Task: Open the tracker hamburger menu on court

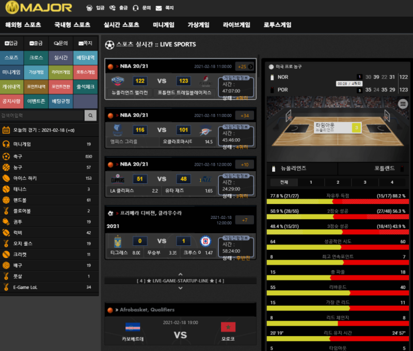Action: (403, 104)
